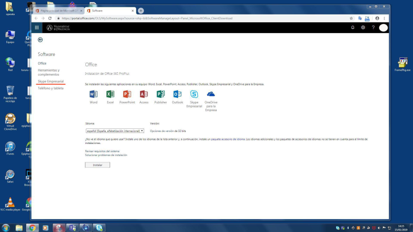Close the Página principal browser tab
Screen dimensions: 413x232
(81, 11)
